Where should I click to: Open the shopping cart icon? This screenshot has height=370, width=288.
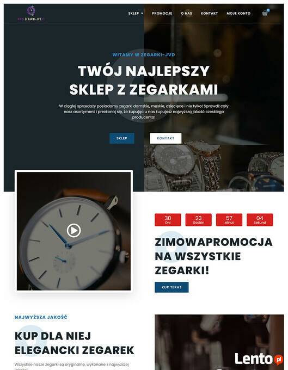[265, 13]
